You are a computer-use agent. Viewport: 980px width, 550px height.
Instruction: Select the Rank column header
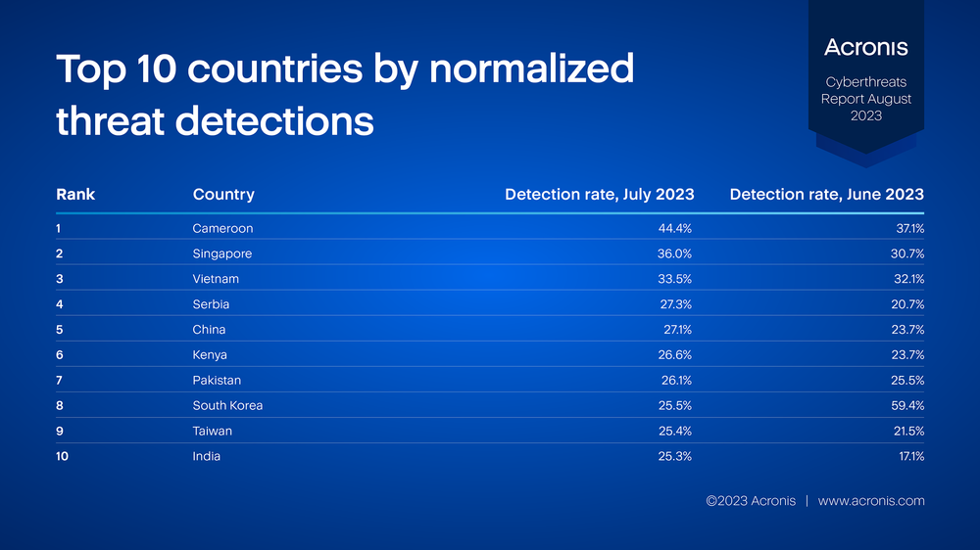click(75, 194)
